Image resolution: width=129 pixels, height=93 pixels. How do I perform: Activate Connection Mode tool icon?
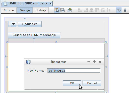(x=62, y=10)
